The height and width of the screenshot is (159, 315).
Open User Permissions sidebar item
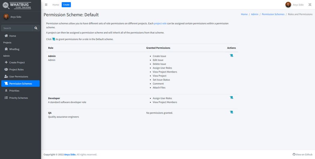pos(19,76)
